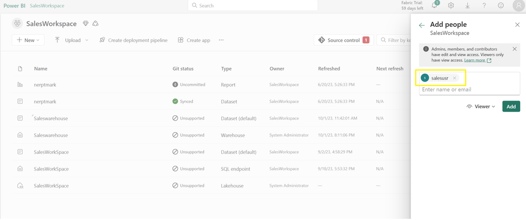Open the nerptmark Report item
526x220 pixels.
pos(45,85)
